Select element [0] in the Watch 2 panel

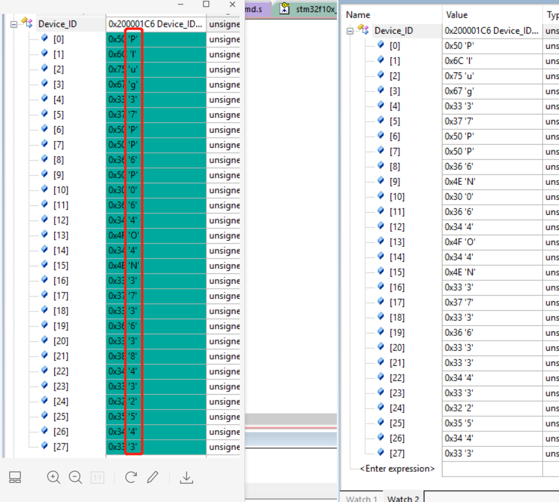395,46
